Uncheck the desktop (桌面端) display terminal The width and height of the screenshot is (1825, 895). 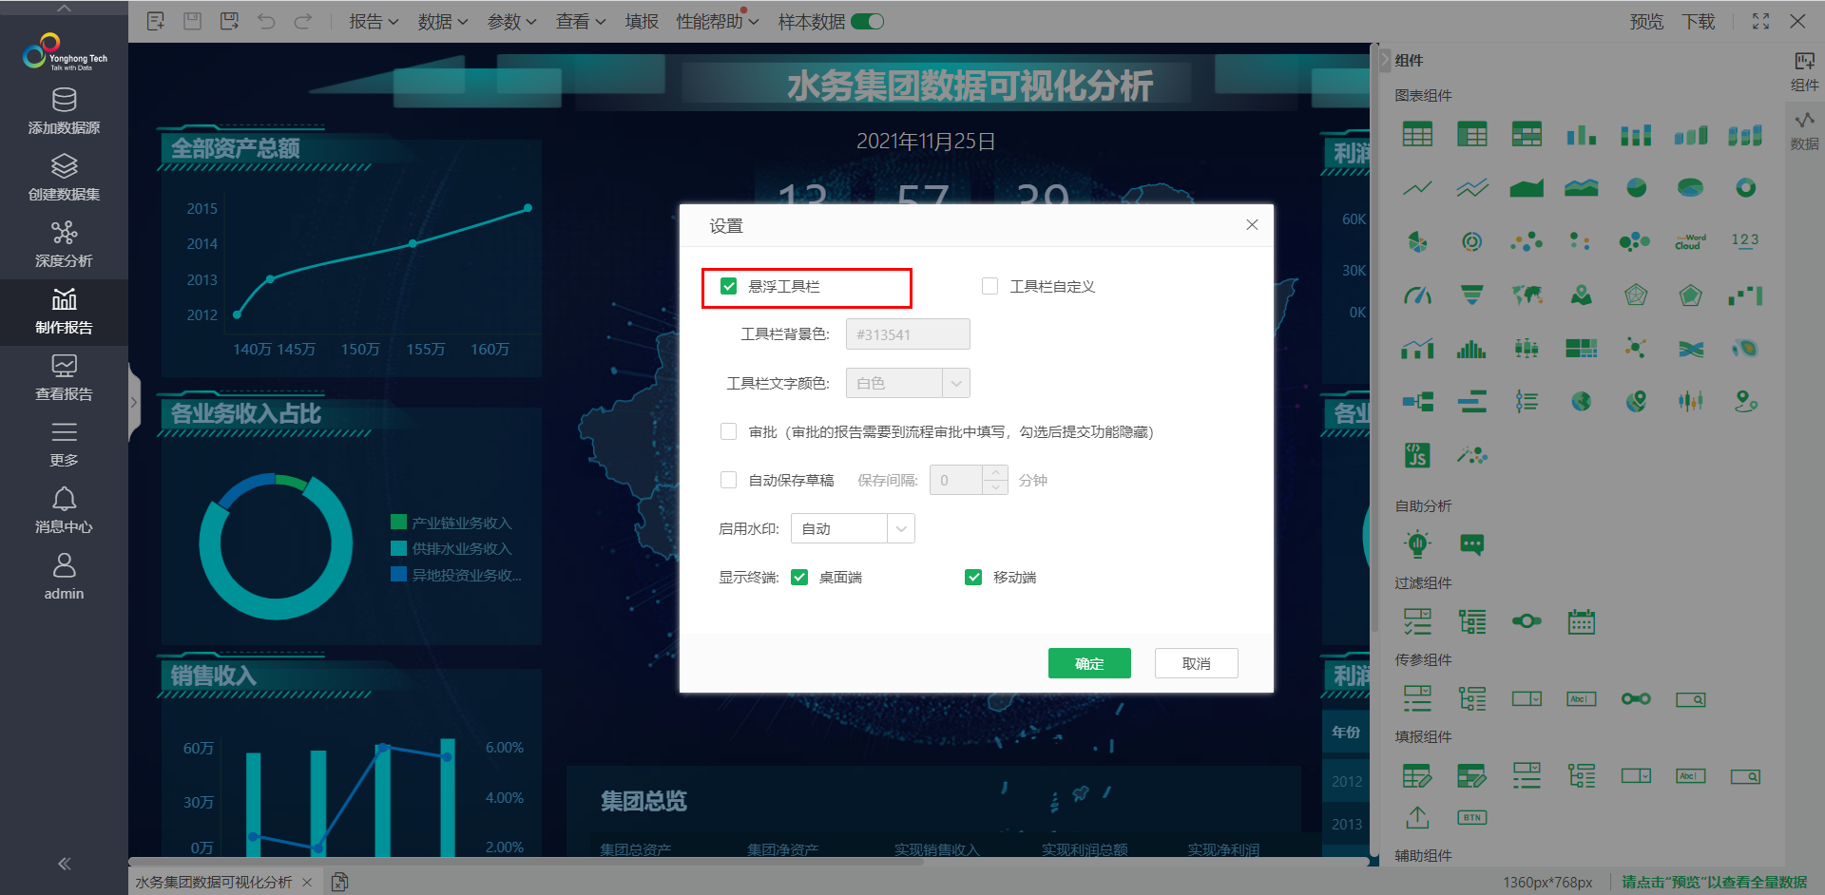point(799,577)
